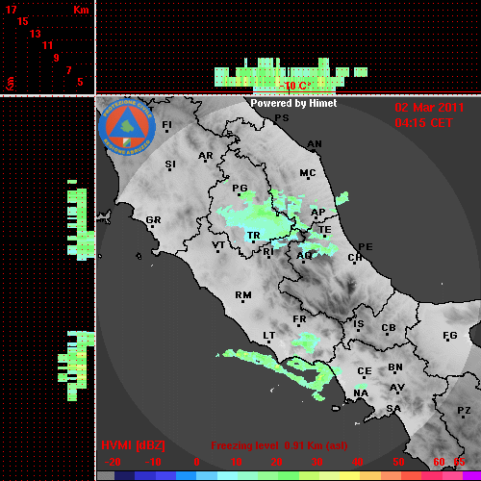The image size is (481, 481).
Task: Click the 10 value on dBZ scale
Action: tap(237, 462)
